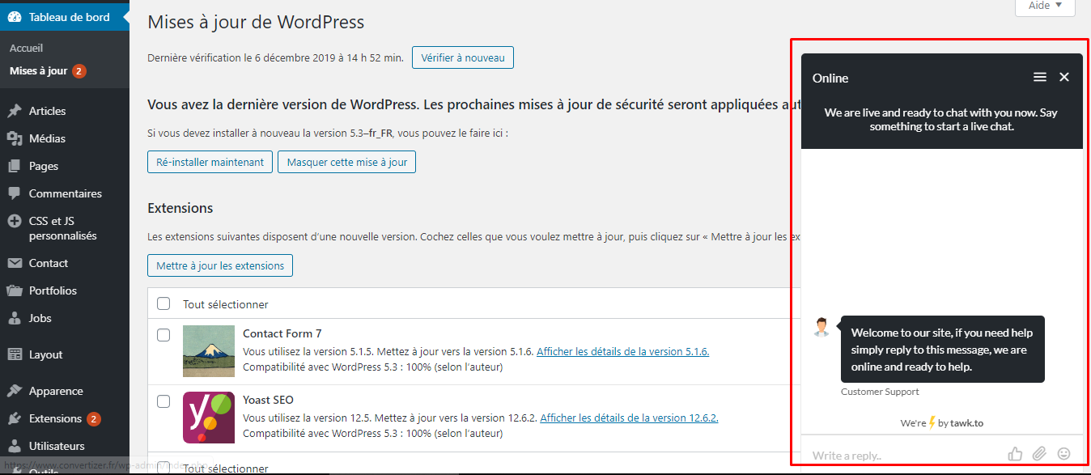Click the Pages sidebar icon
Screen dimensions: 1091x475
[x=15, y=166]
